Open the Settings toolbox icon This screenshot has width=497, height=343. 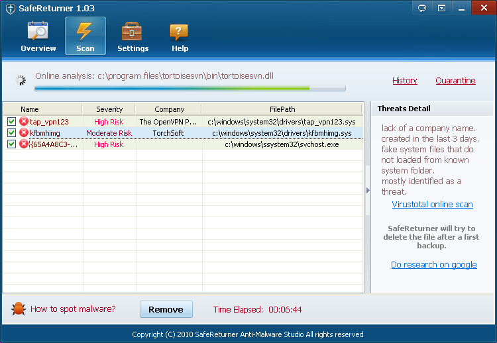pyautogui.click(x=133, y=32)
